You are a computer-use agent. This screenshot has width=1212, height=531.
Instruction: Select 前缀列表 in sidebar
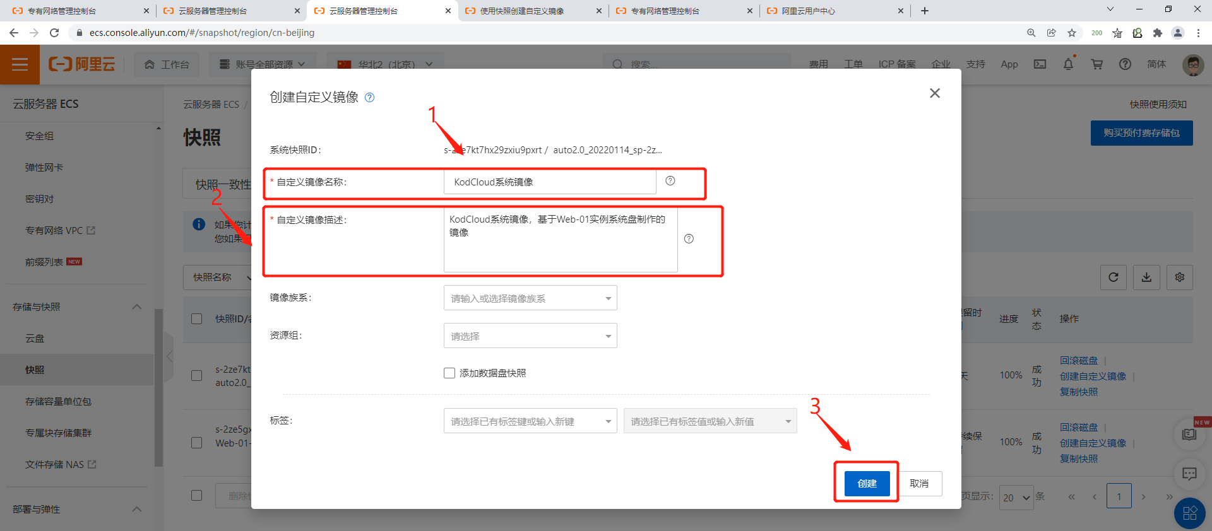tap(44, 262)
